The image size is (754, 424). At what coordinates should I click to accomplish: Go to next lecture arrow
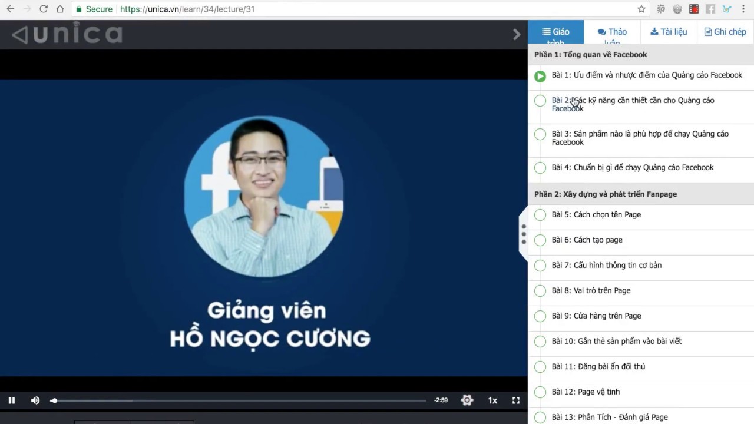click(x=517, y=35)
